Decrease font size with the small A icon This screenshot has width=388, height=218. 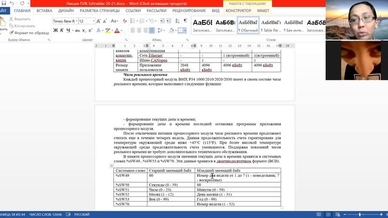105,21
